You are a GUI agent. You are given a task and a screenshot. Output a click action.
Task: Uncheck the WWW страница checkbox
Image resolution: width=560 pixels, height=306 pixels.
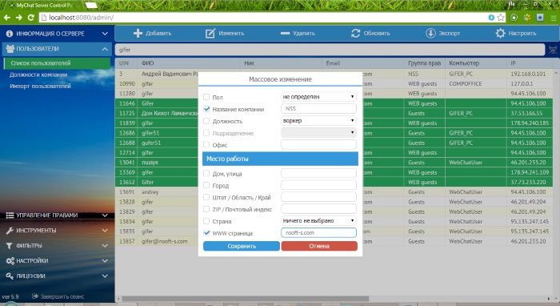(x=206, y=233)
